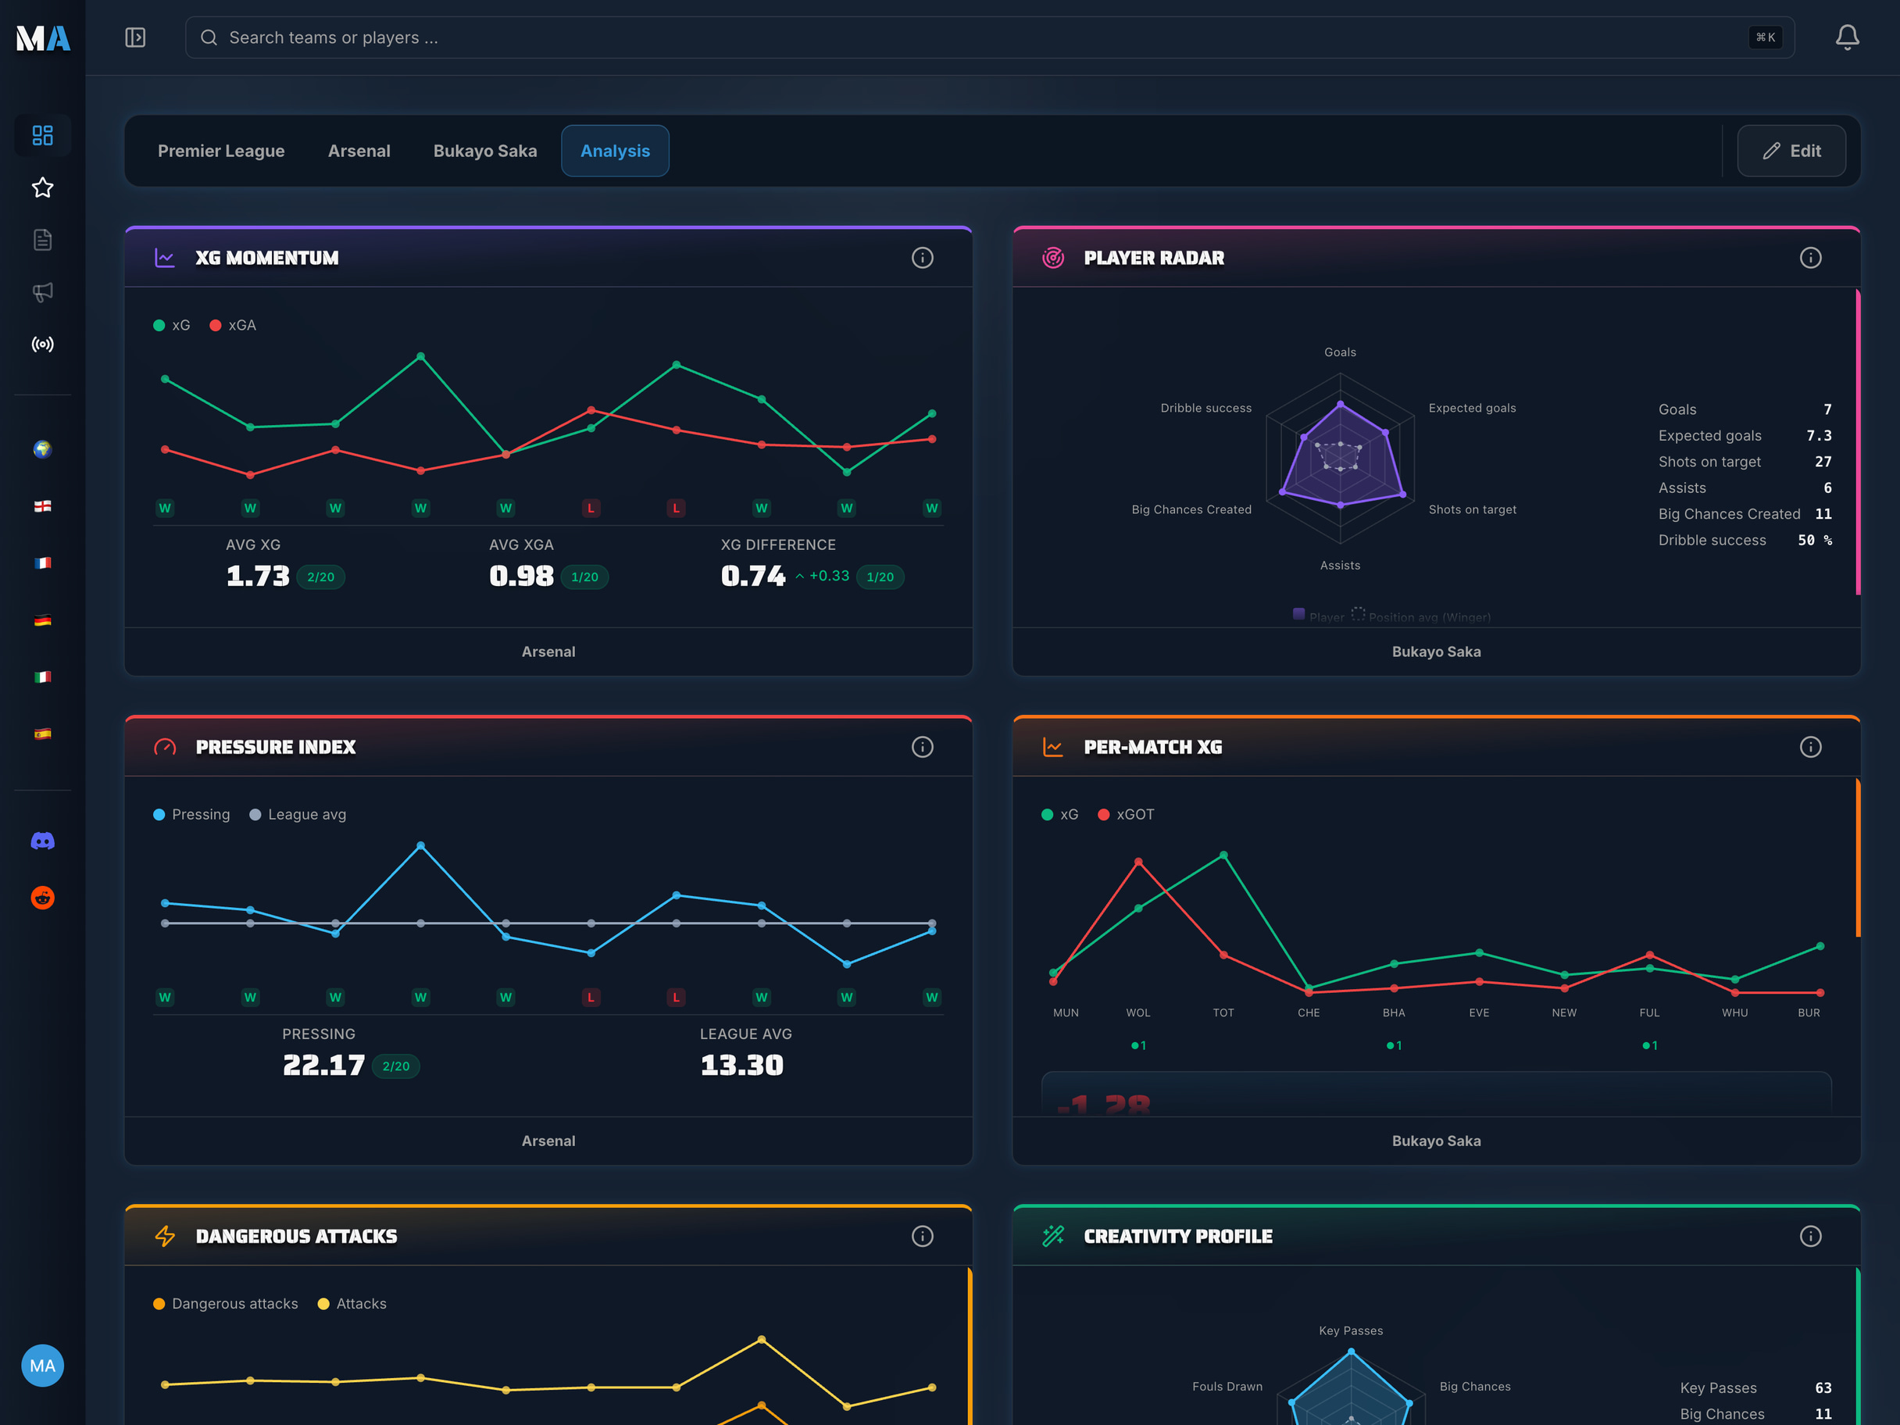Open the dashboard grid icon in sidebar

(43, 135)
